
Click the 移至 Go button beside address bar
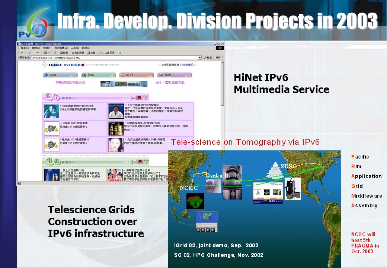(x=208, y=58)
